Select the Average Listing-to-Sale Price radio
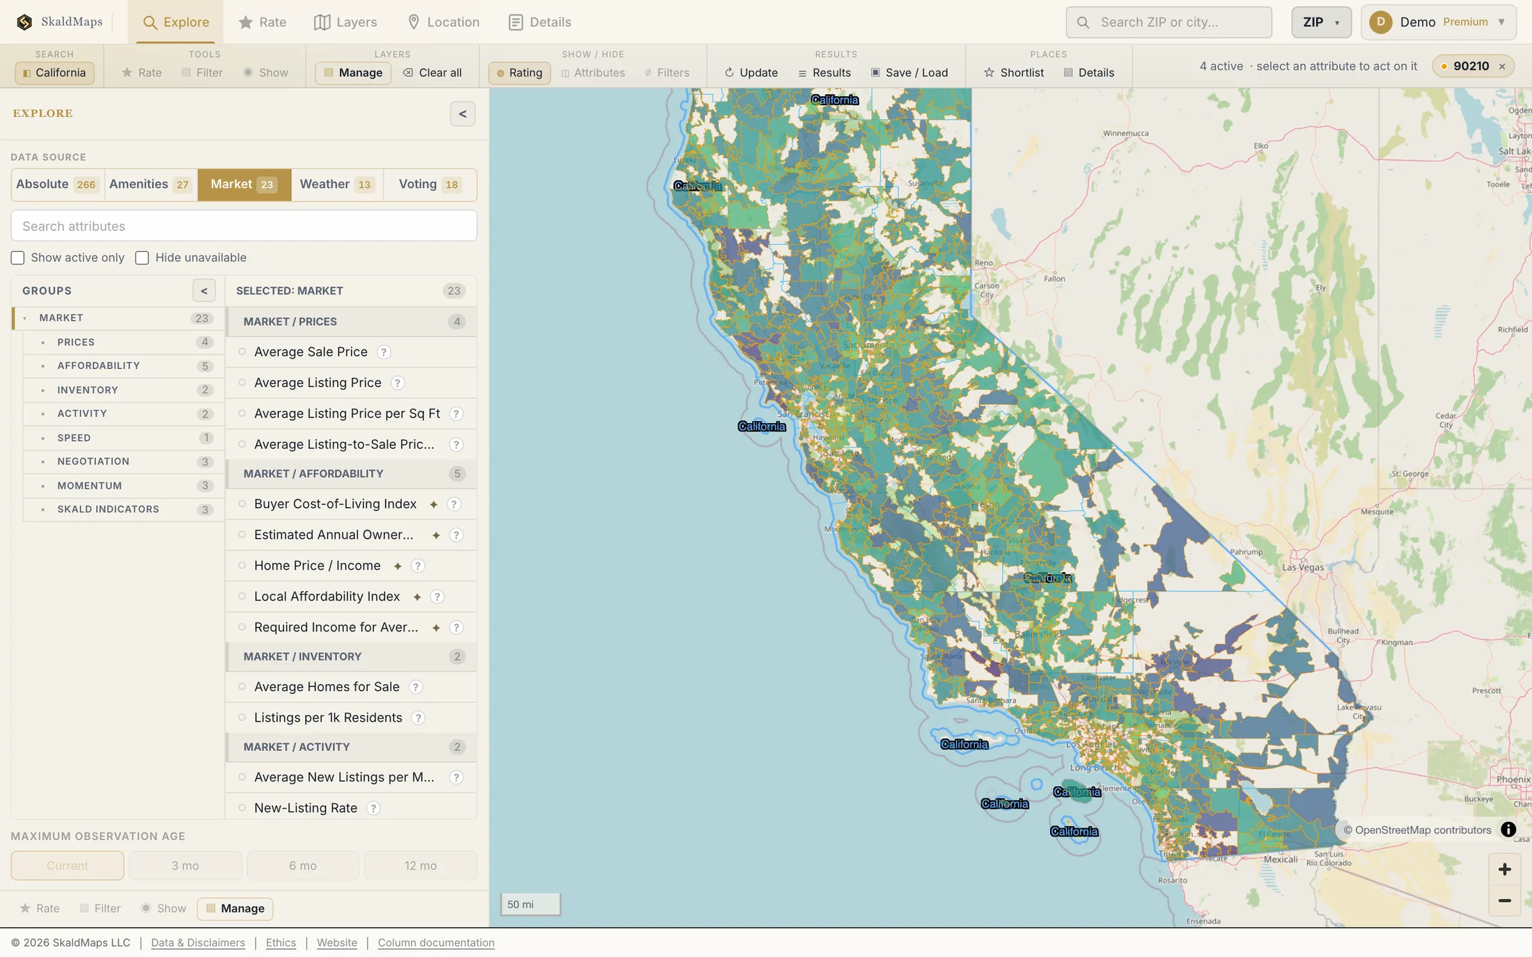Viewport: 1532px width, 957px height. tap(242, 444)
